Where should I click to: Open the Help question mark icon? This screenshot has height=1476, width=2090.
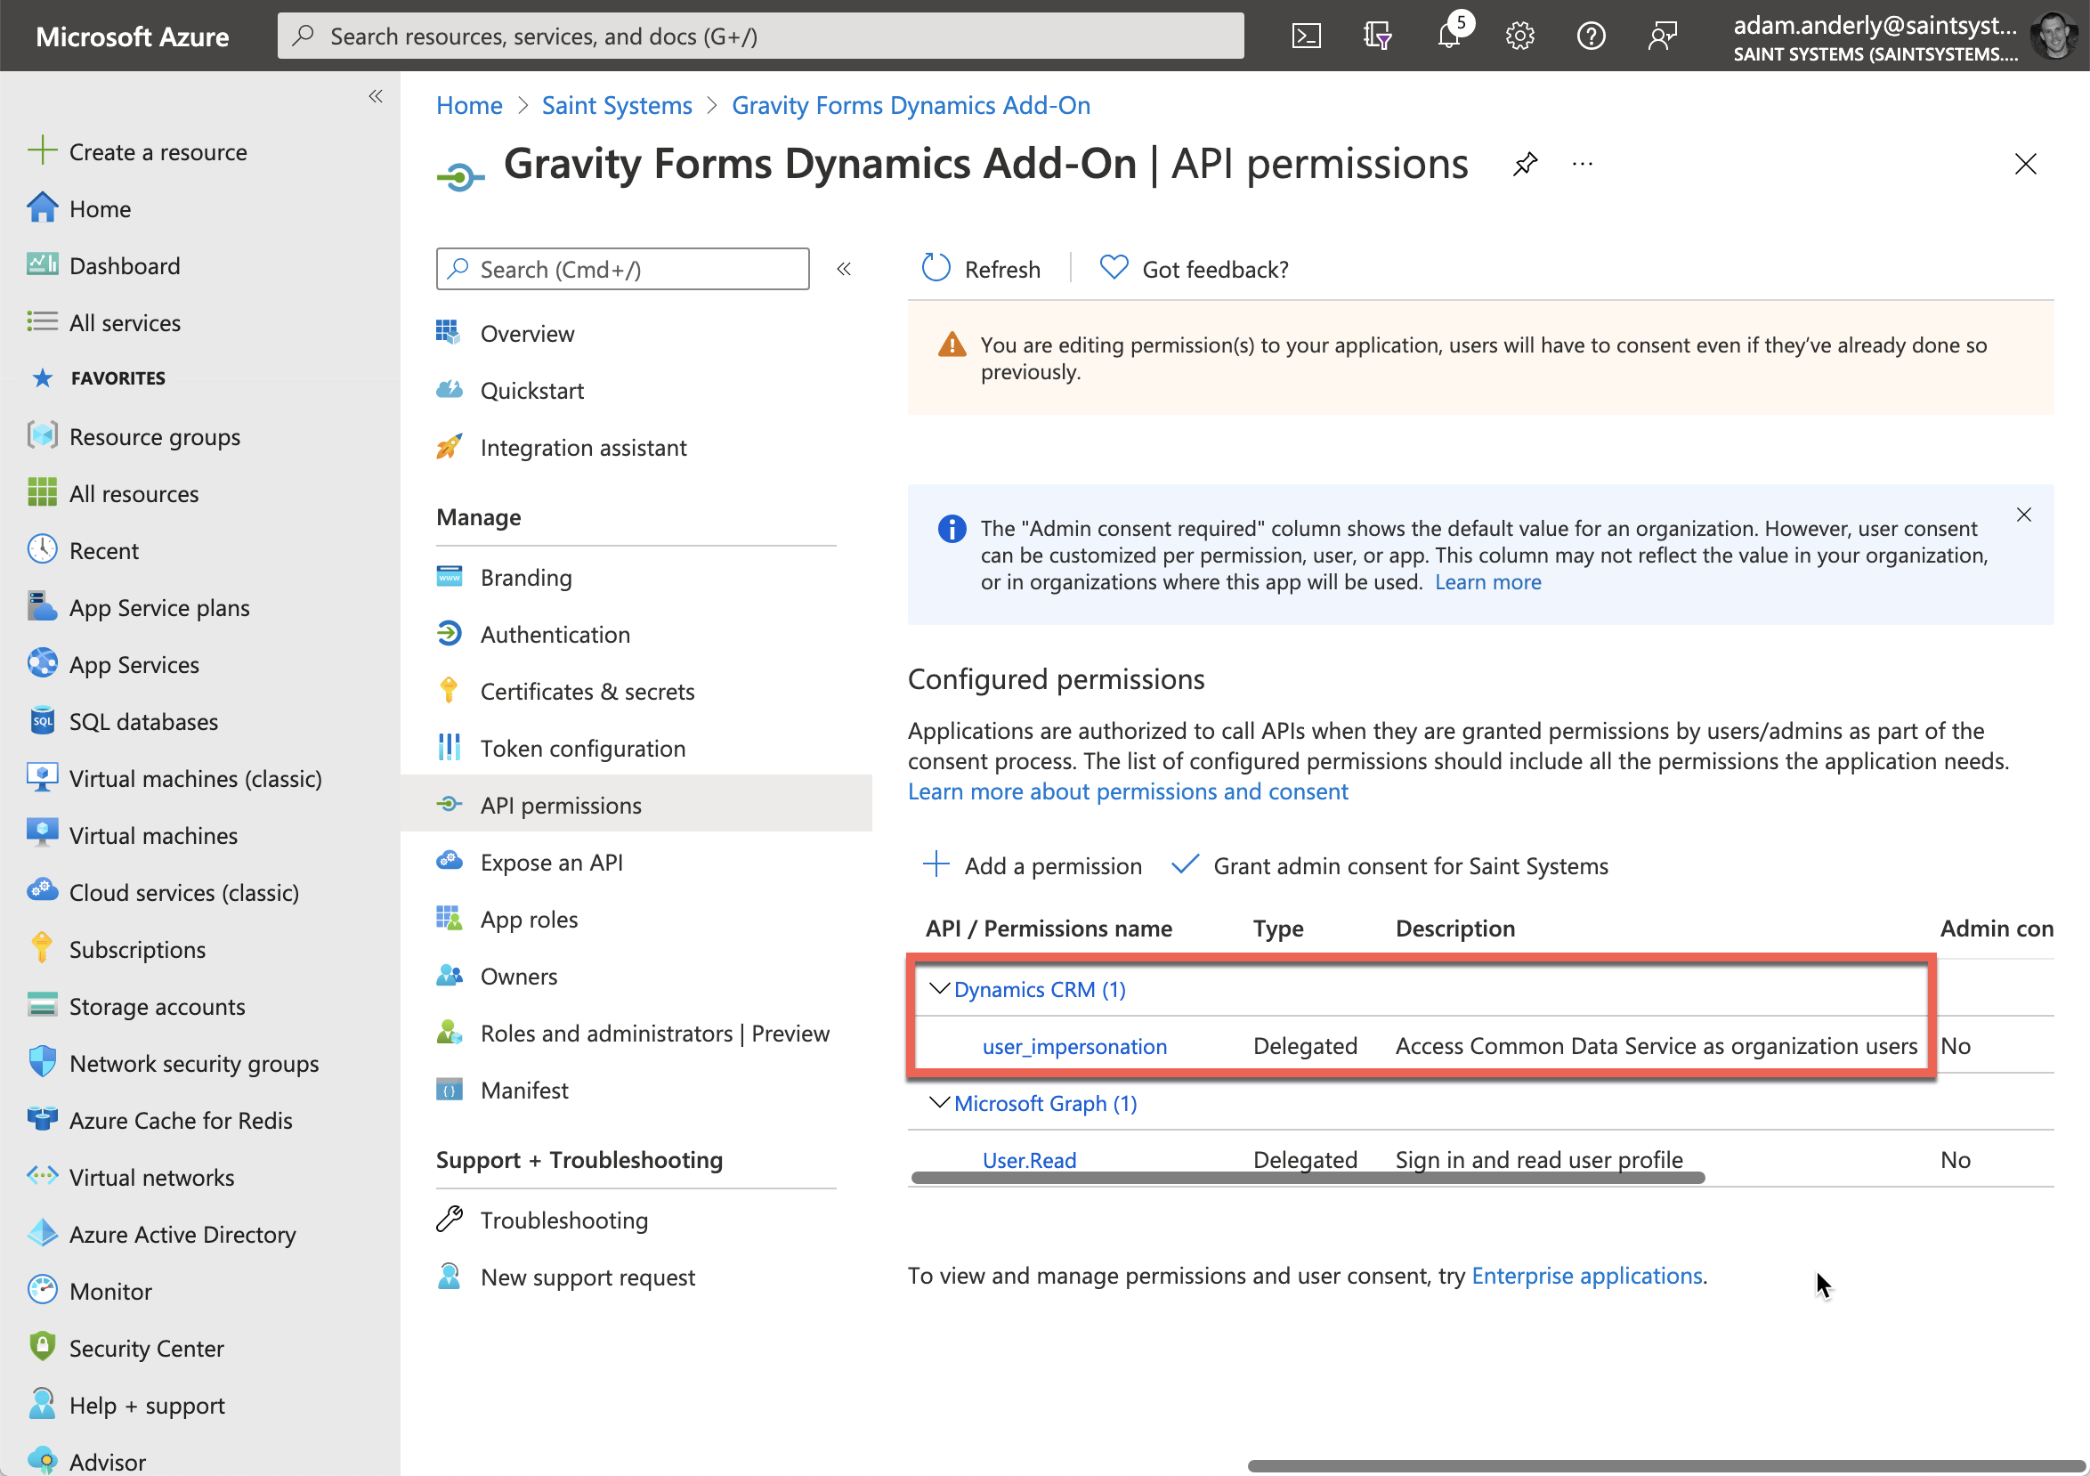pos(1592,36)
